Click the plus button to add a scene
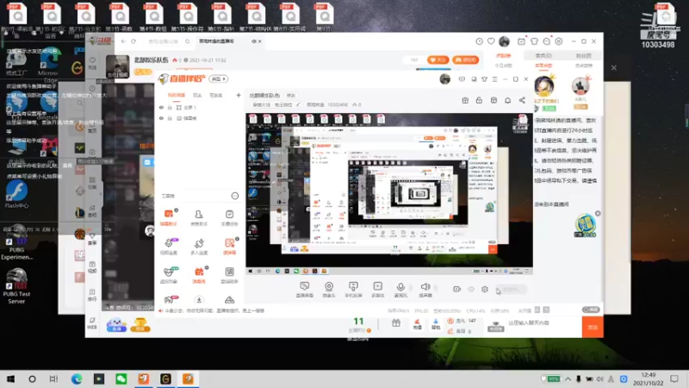The width and height of the screenshot is (689, 388). click(239, 95)
